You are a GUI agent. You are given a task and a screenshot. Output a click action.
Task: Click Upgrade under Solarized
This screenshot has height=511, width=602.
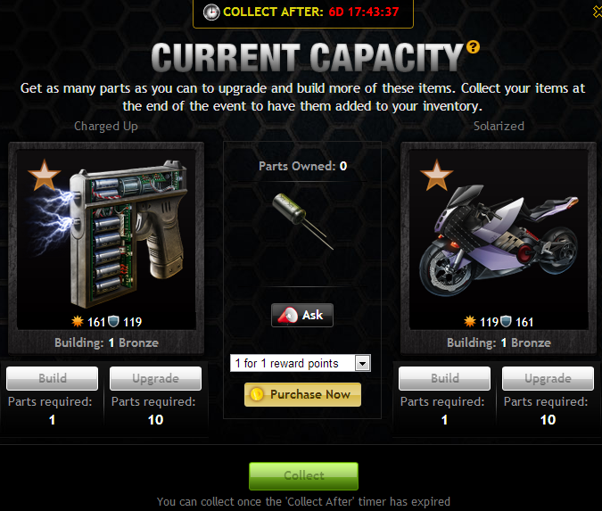click(x=548, y=378)
